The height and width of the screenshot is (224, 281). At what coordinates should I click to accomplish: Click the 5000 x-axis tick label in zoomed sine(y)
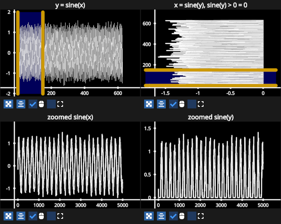(263, 205)
